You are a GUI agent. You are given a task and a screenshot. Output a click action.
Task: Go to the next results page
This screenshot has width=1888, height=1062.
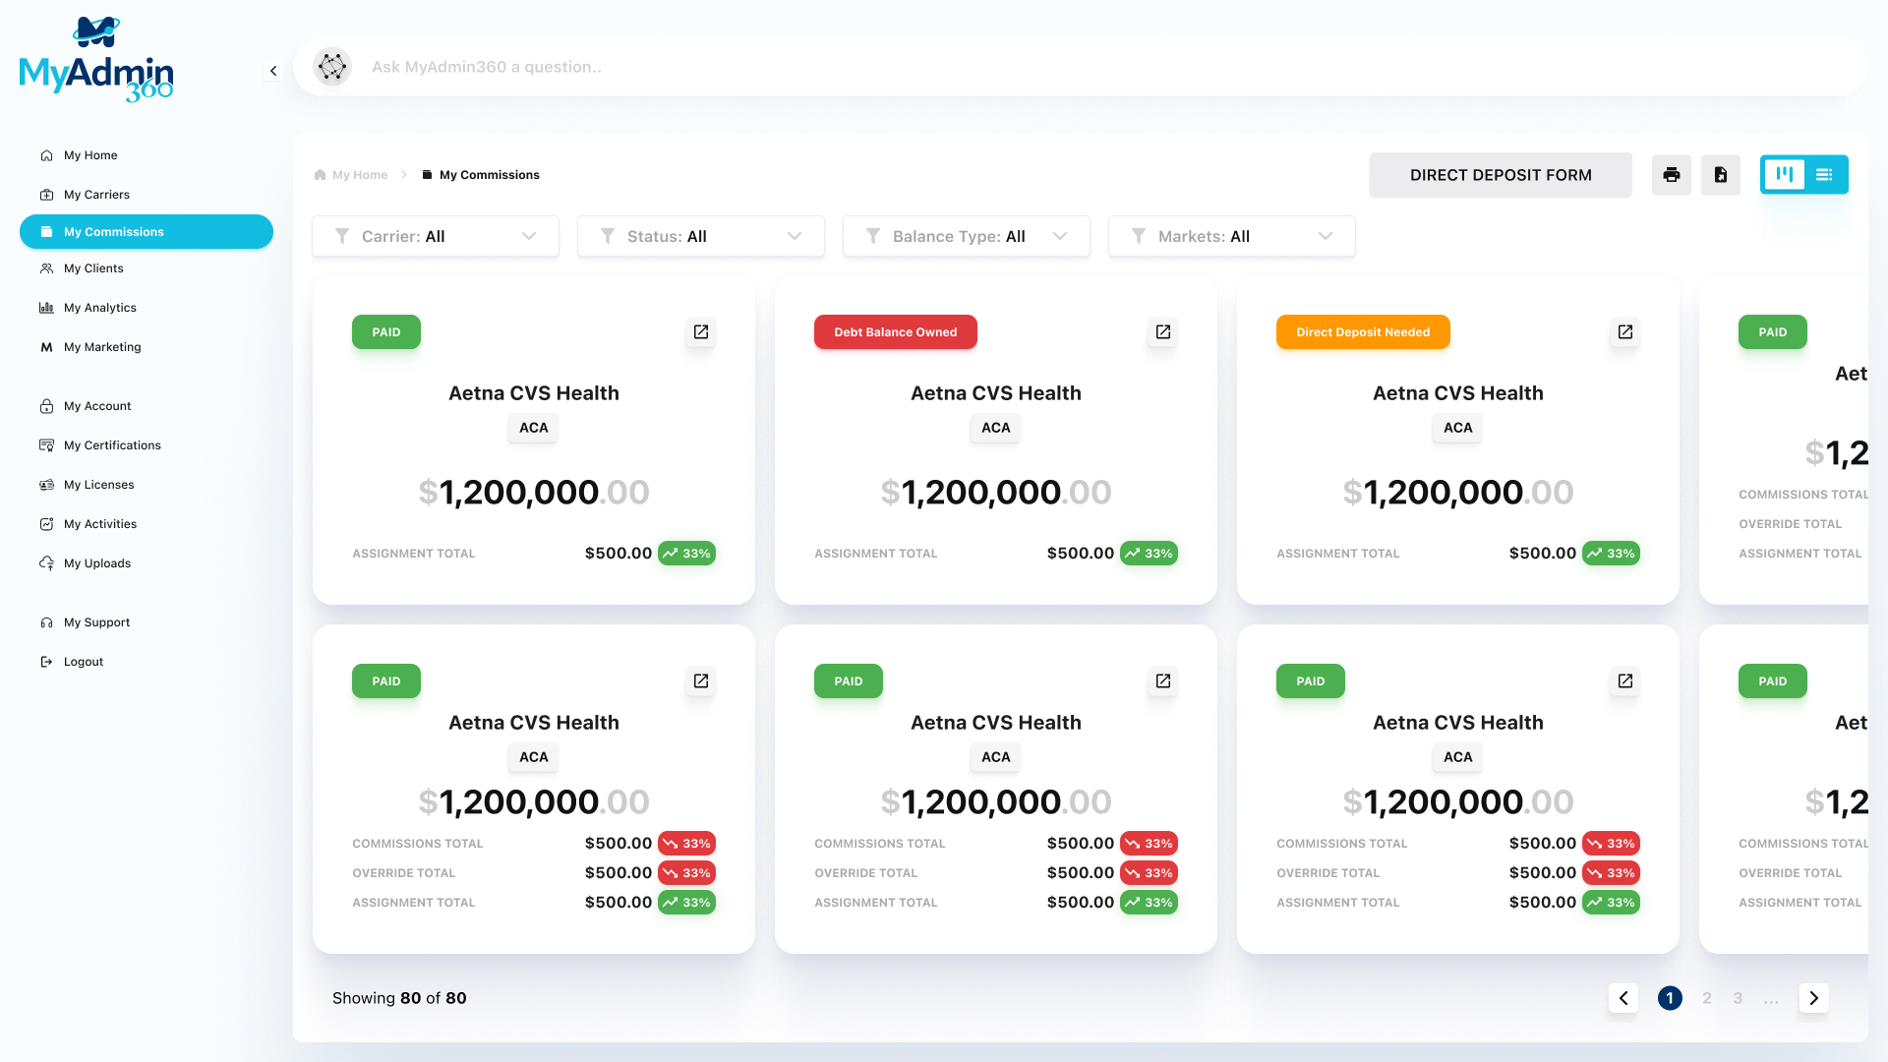click(x=1814, y=998)
